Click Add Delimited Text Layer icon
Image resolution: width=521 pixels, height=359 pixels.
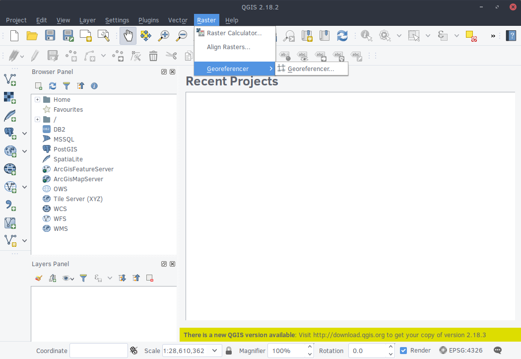[10, 205]
